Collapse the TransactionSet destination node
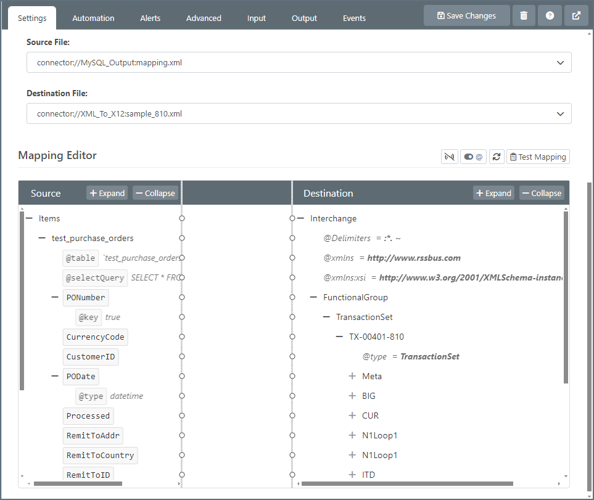This screenshot has width=594, height=500. click(x=326, y=317)
